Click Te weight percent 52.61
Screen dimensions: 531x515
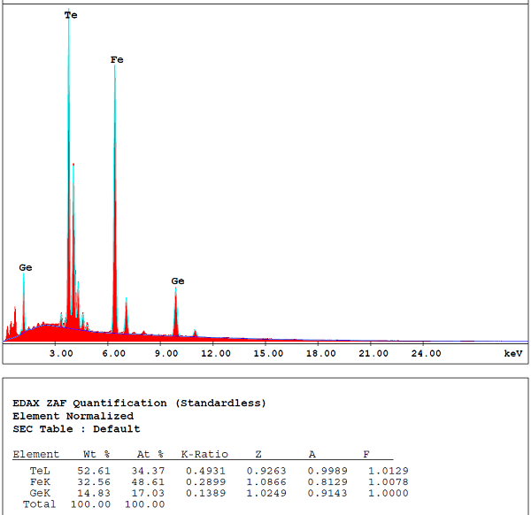pyautogui.click(x=94, y=471)
